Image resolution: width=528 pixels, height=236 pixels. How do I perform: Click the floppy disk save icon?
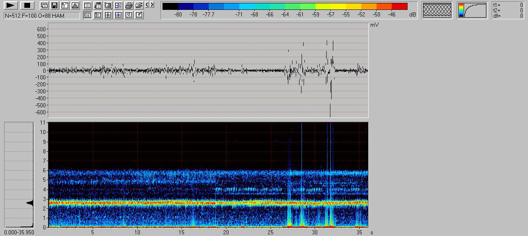click(x=54, y=5)
